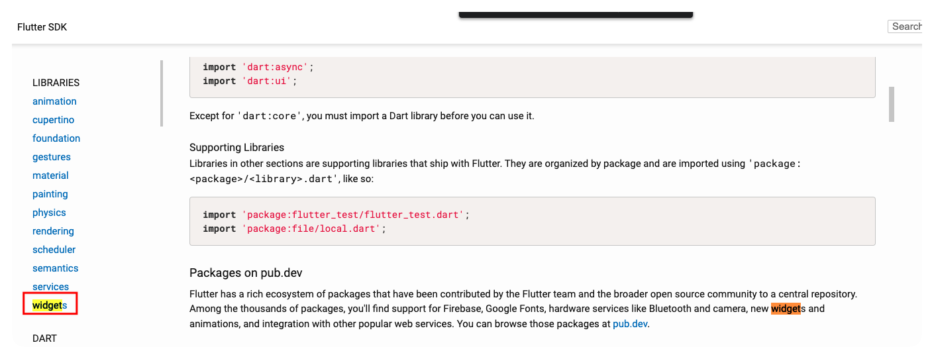Focus the Search input field
The width and height of the screenshot is (934, 359).
[906, 26]
